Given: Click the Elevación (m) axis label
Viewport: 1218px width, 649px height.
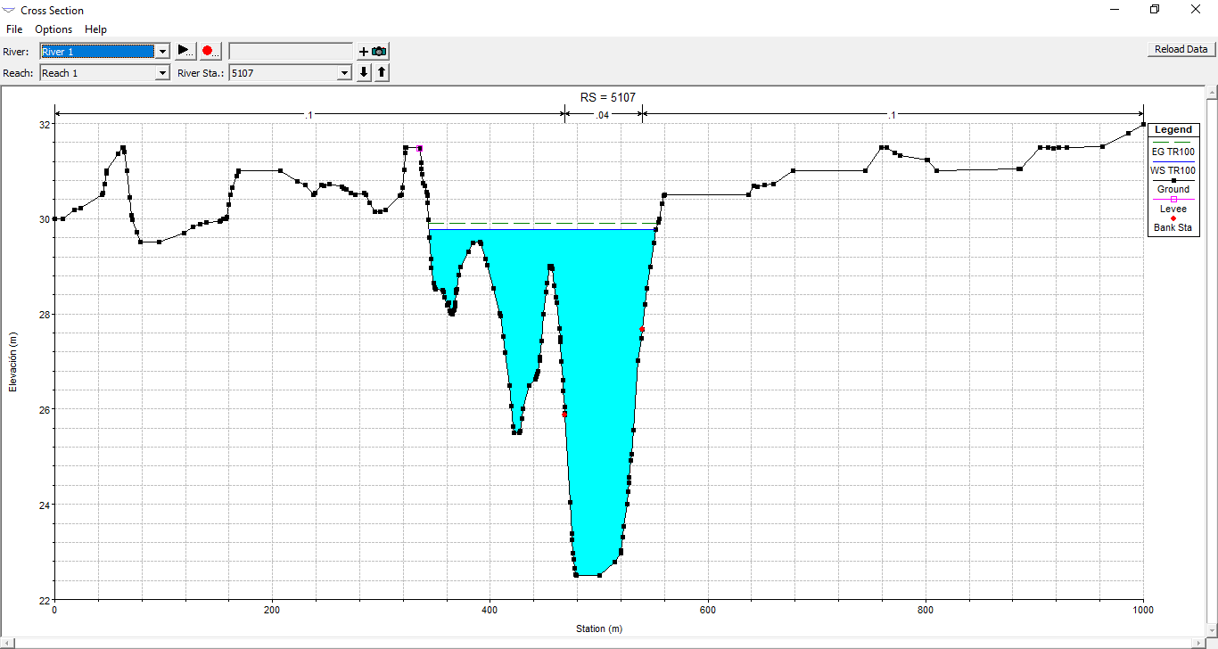Looking at the screenshot, I should (x=13, y=361).
